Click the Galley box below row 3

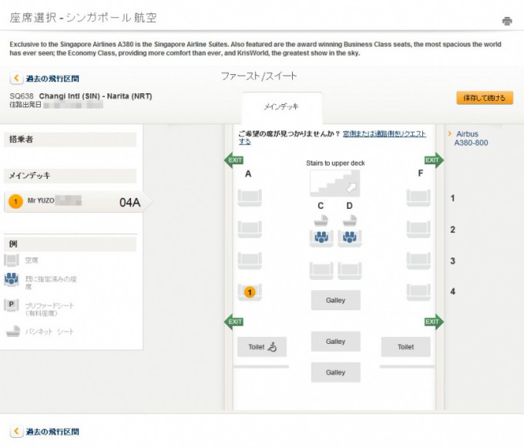[x=335, y=300]
